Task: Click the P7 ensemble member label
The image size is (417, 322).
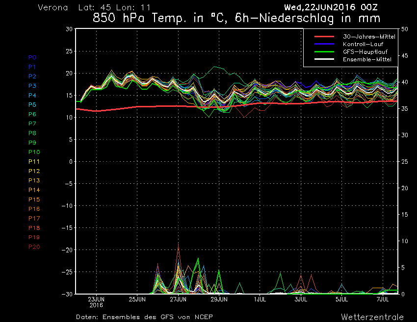Action: tap(32, 124)
